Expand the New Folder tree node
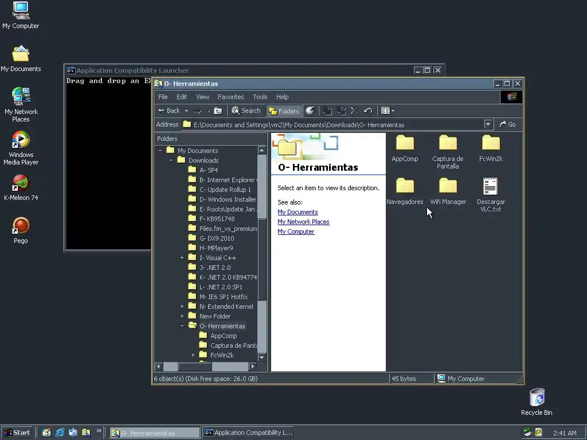587x440 pixels. click(x=182, y=316)
